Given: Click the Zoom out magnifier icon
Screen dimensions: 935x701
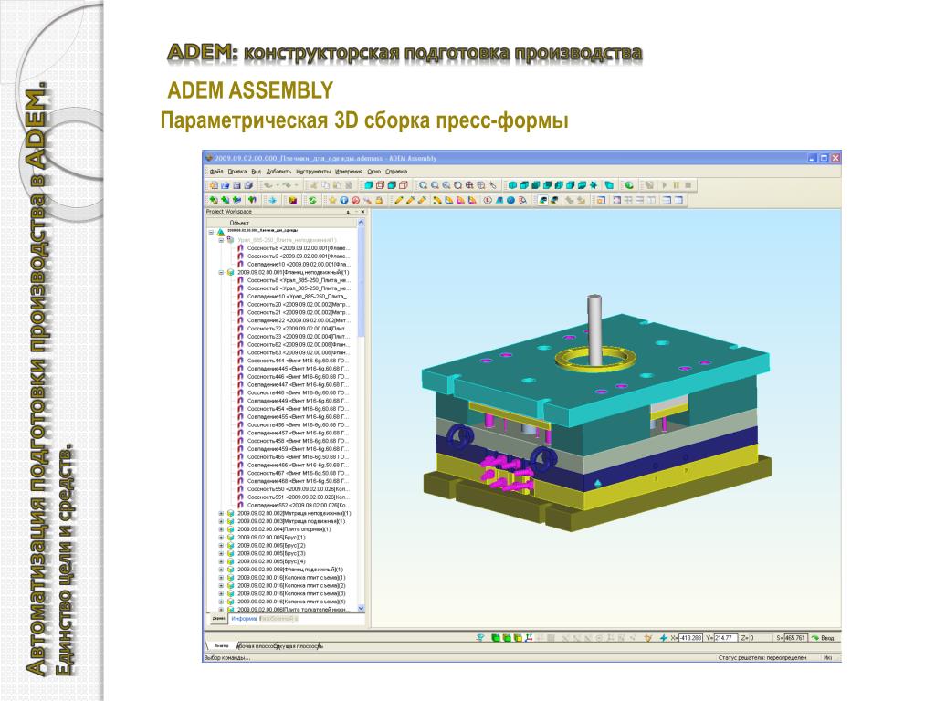Looking at the screenshot, I should click(x=446, y=185).
